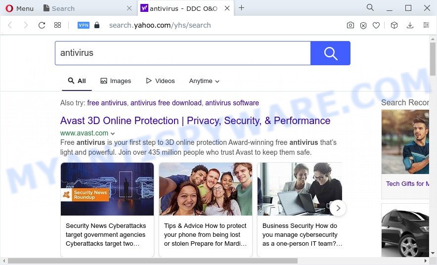Open Avast 3D Online Protection result
The width and height of the screenshot is (437, 265).
pyautogui.click(x=195, y=121)
